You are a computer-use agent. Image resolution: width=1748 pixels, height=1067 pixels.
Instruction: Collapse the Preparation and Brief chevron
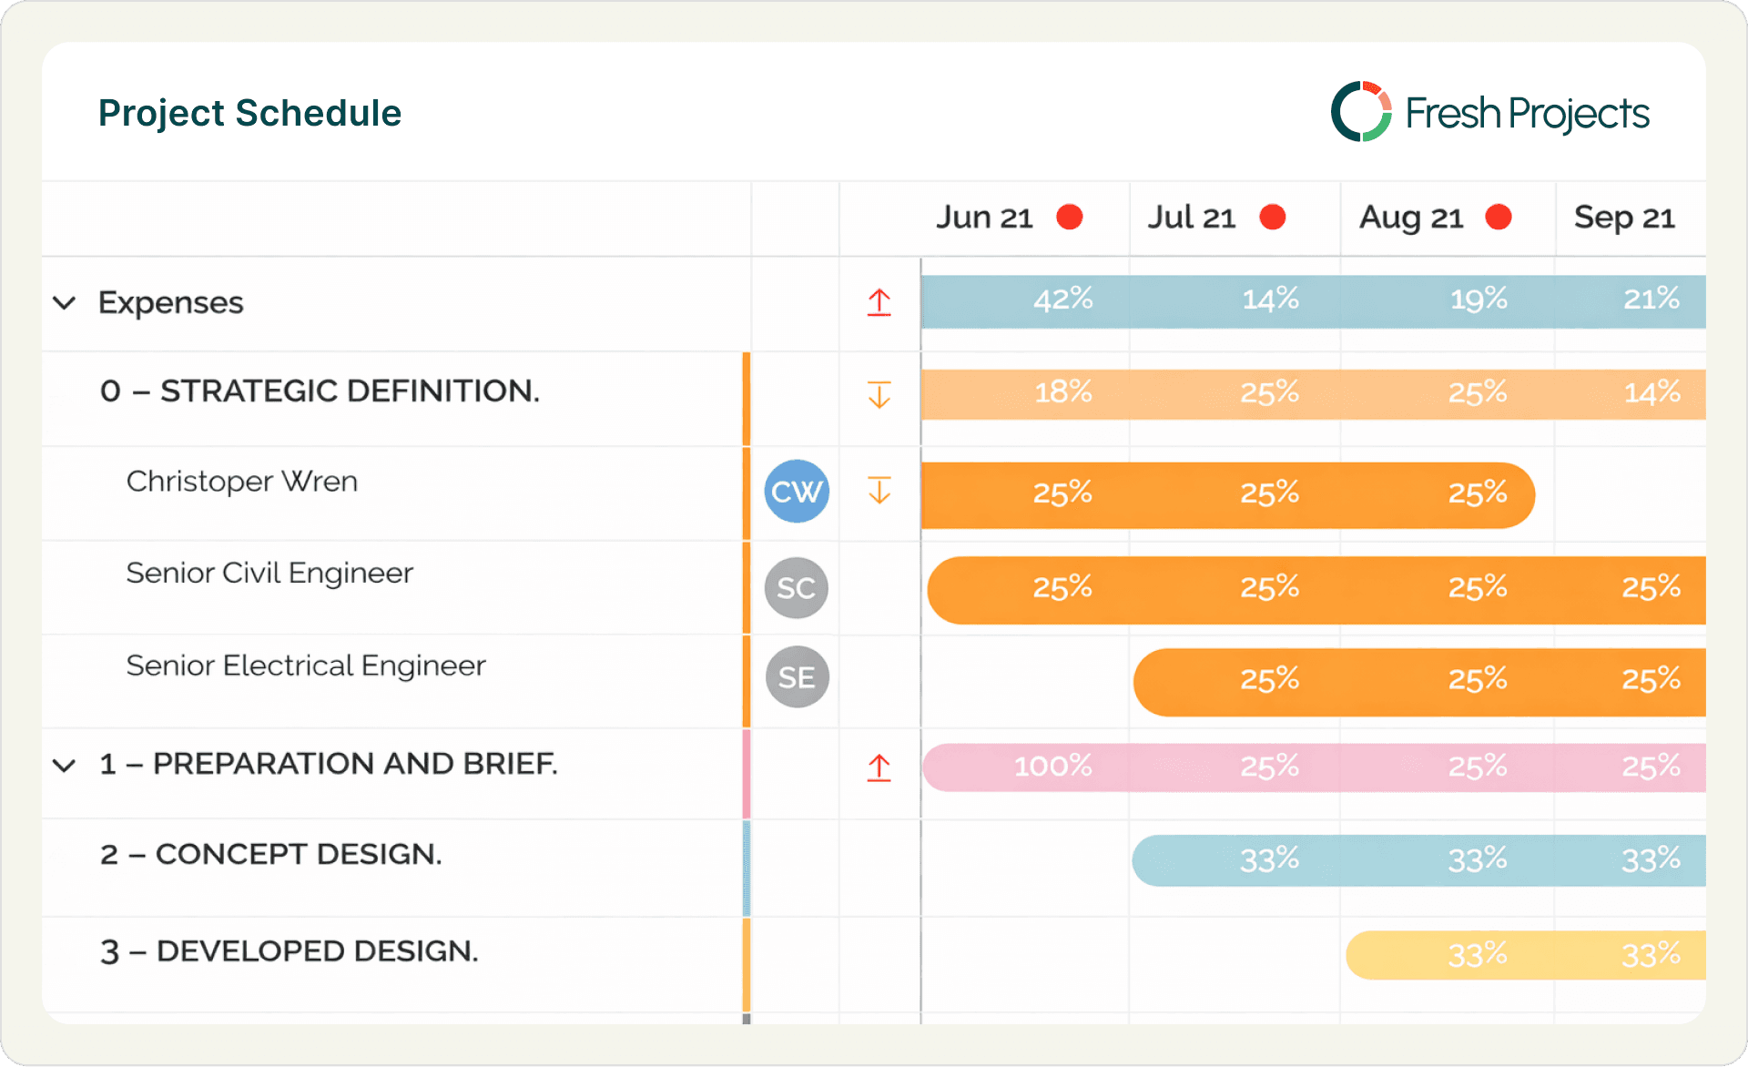[x=65, y=766]
